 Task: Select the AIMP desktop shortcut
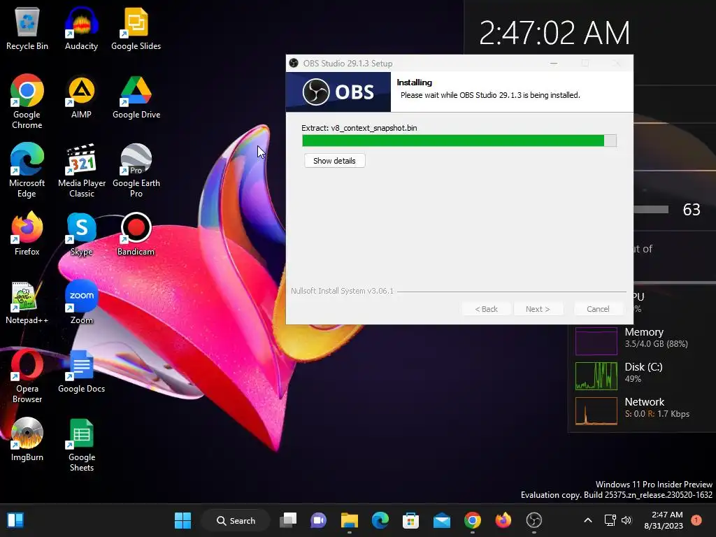(x=81, y=97)
